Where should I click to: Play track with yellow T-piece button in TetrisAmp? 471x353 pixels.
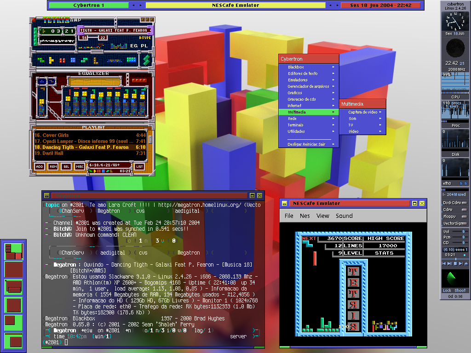click(52, 60)
